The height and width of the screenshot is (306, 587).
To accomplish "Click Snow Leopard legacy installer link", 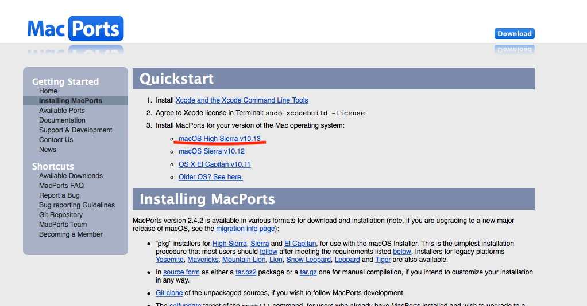I will click(x=308, y=260).
